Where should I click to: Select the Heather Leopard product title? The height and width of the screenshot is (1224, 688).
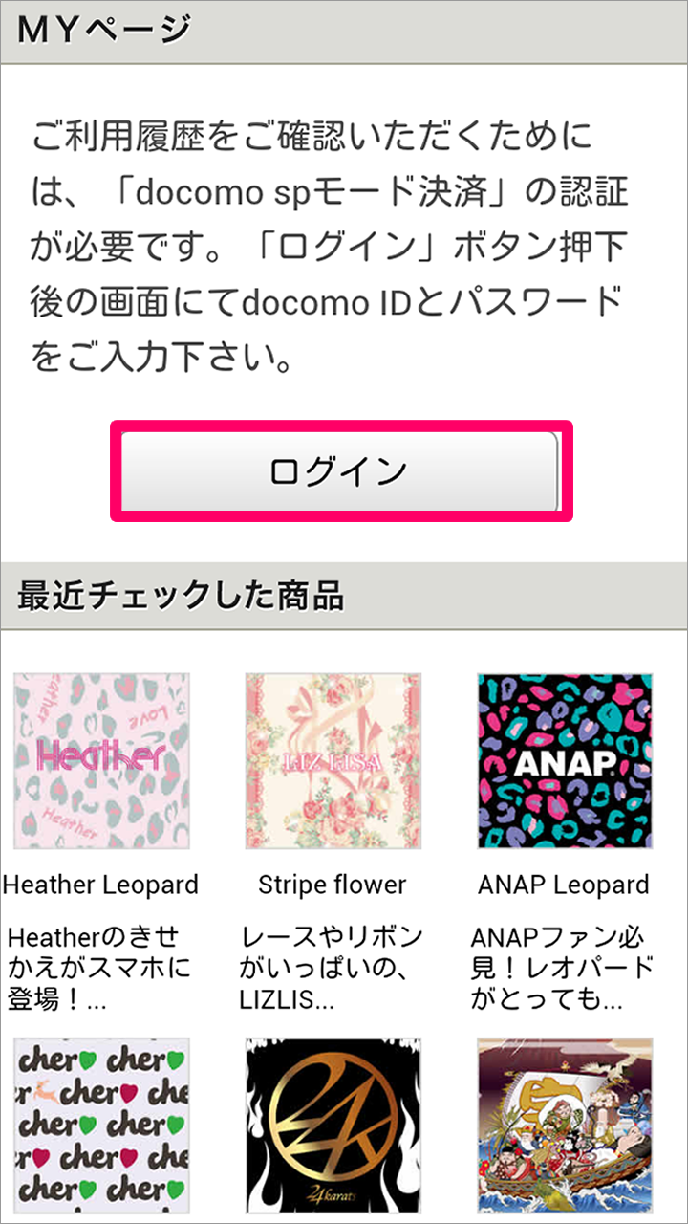(x=101, y=885)
